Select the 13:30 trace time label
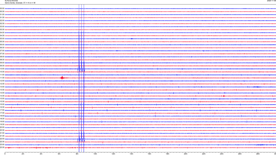Screen dimensions: 276x155 point(2,90)
